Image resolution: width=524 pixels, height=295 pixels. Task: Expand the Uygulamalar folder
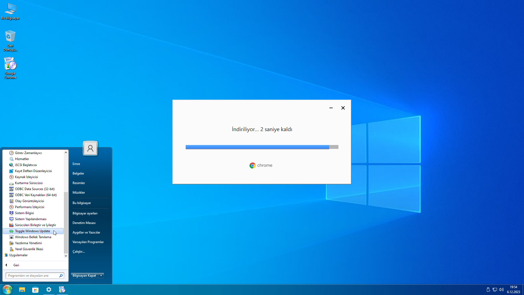(33, 255)
